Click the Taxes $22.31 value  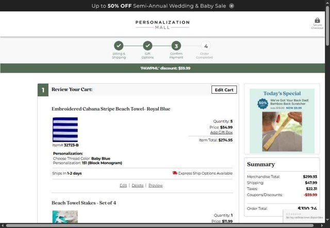coord(311,189)
